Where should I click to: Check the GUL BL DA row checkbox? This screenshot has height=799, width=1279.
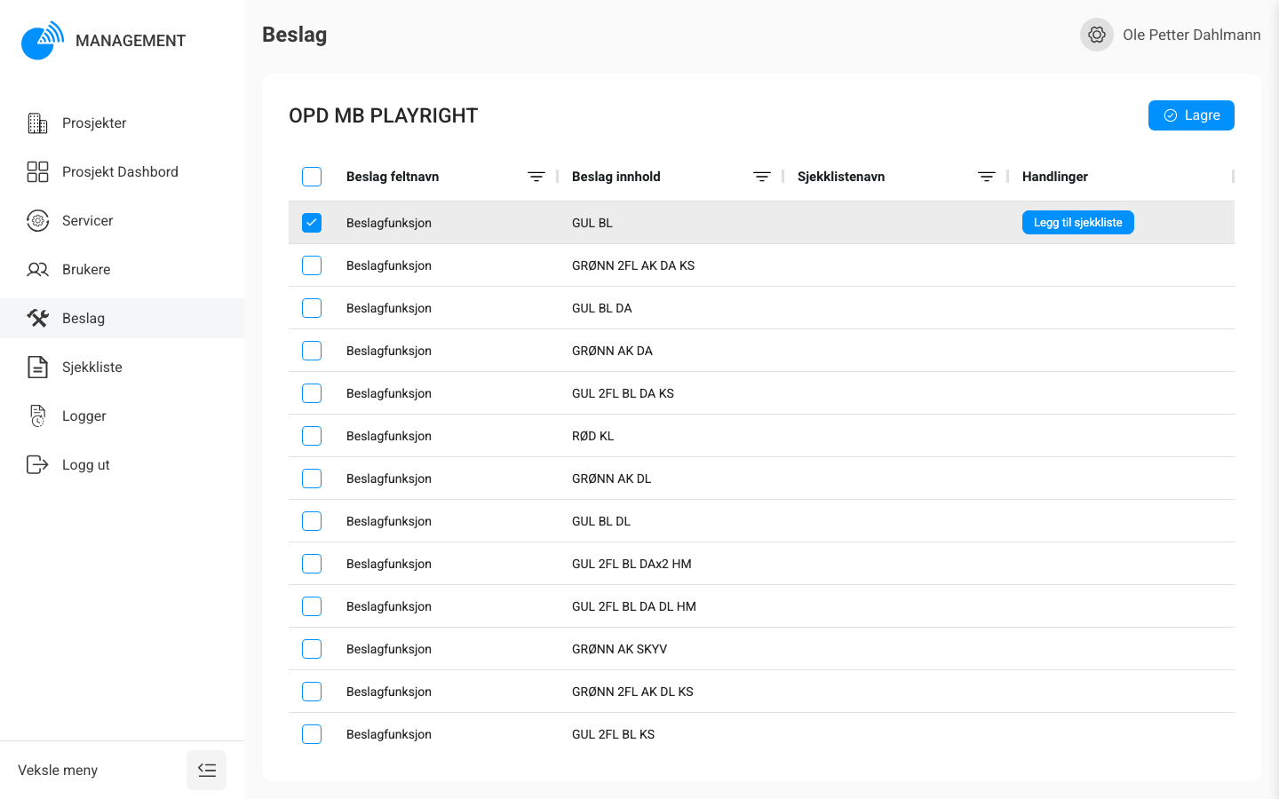tap(312, 308)
